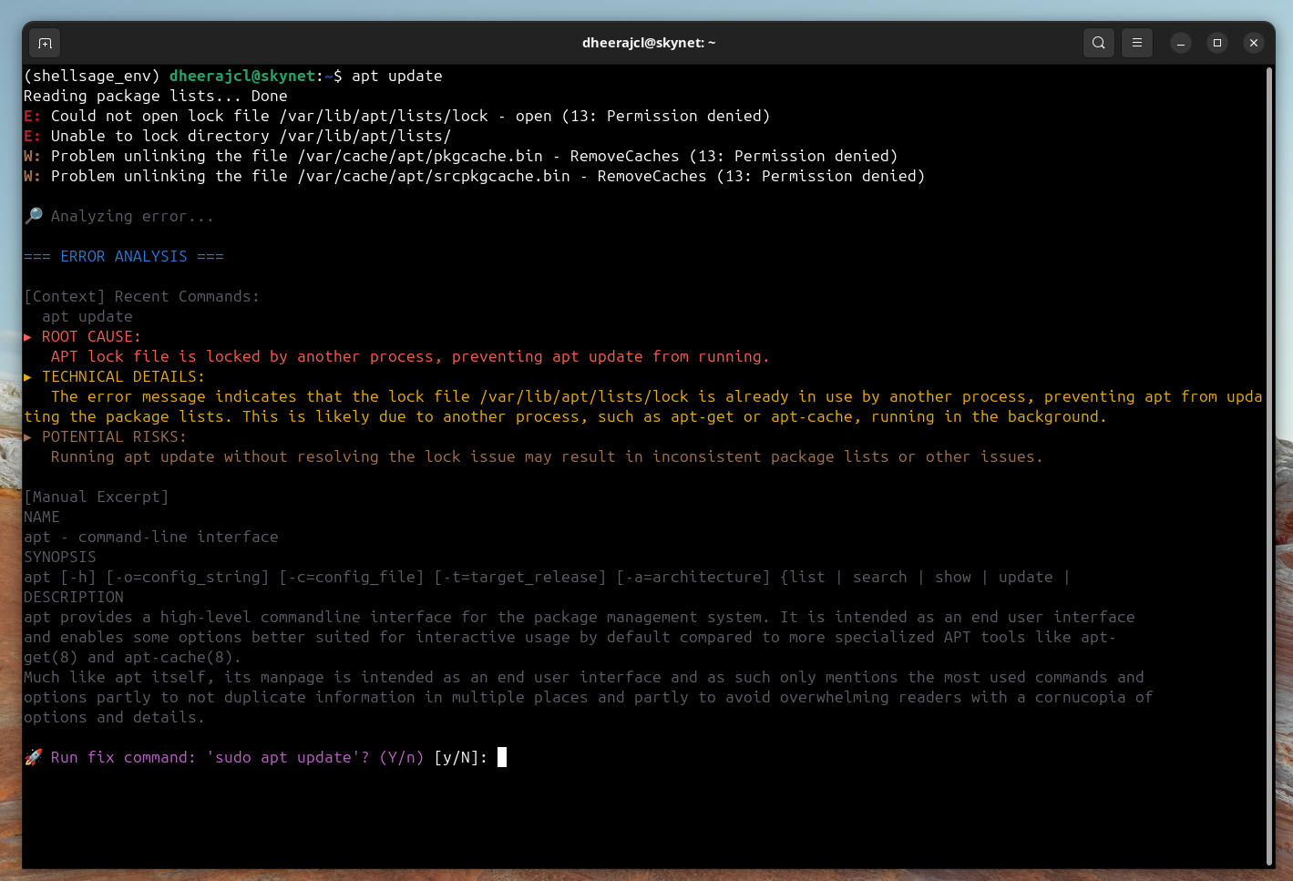Viewport: 1293px width, 881px height.
Task: Click the path '/var/cache/apt/pkgcache.bin'
Action: click(x=420, y=157)
